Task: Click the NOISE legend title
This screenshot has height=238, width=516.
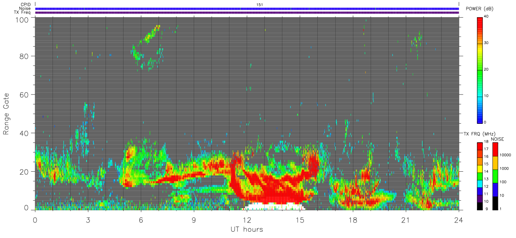Action: [497, 139]
